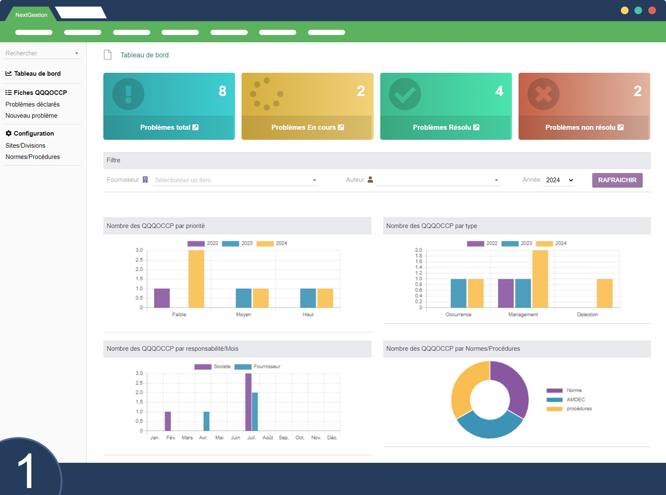Click the external link icon beside Problèmes En cours

tap(341, 127)
